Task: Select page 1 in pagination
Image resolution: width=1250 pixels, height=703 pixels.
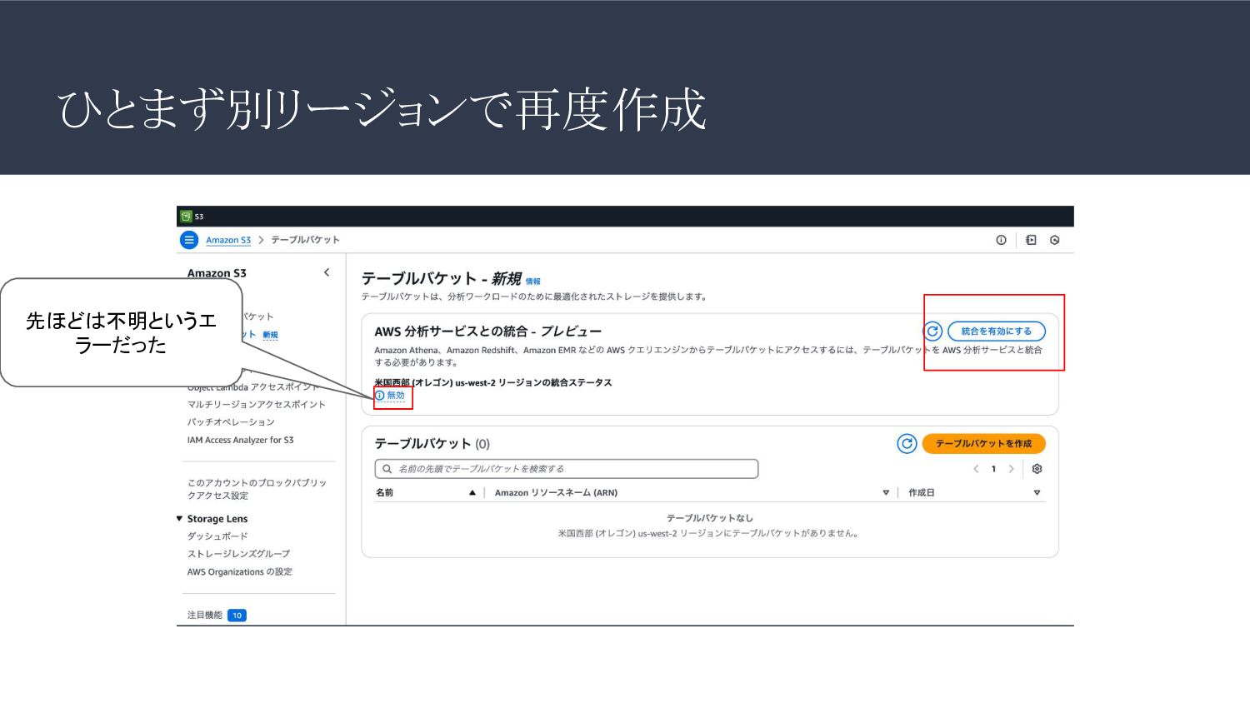Action: click(993, 469)
